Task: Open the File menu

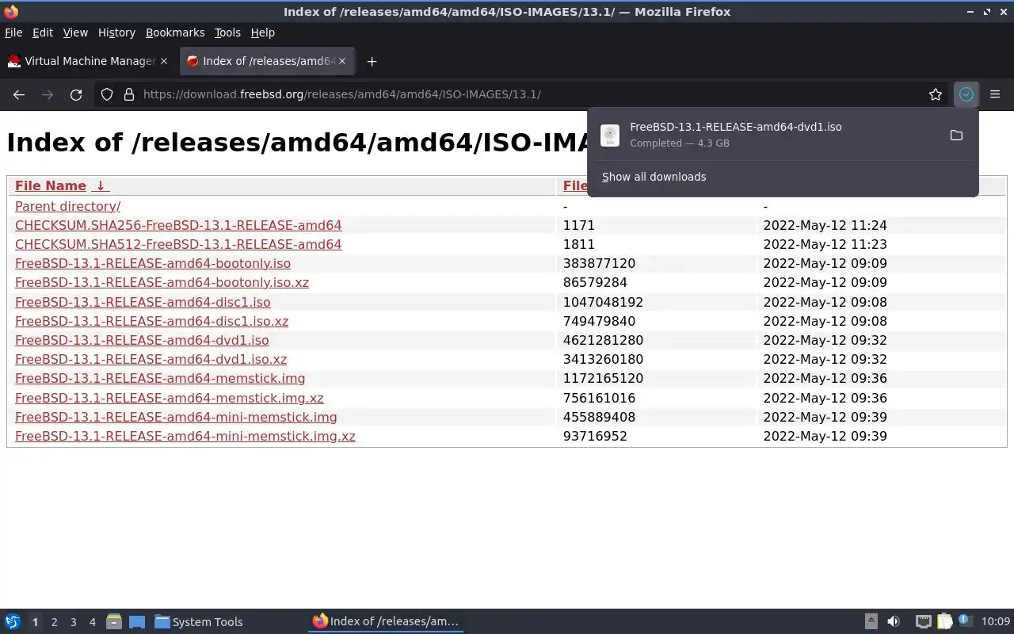Action: pos(13,32)
